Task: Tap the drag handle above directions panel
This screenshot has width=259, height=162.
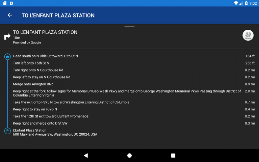Action: (129, 26)
